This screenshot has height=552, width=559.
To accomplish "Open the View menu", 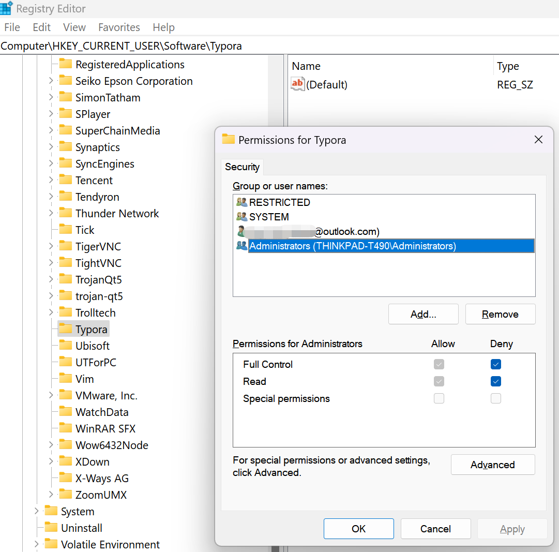I will pyautogui.click(x=74, y=27).
